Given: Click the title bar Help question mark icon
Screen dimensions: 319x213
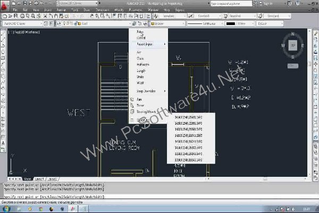Looking at the screenshot, I should 298,3.
